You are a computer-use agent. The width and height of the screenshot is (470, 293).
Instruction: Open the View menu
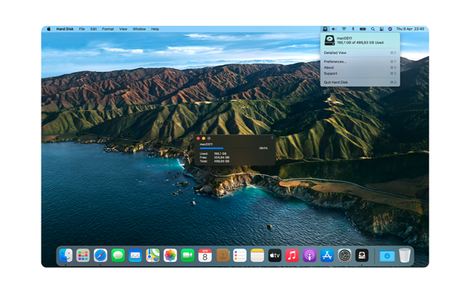[123, 29]
